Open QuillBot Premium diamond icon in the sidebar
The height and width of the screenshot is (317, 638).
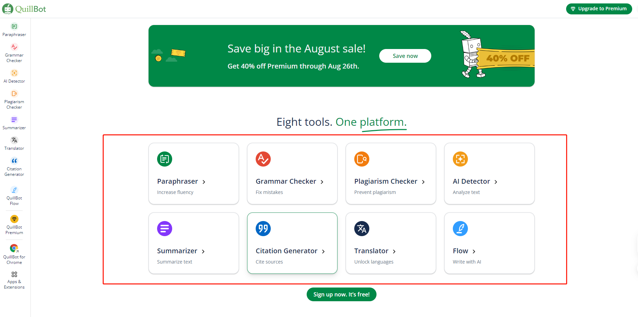[x=14, y=219]
